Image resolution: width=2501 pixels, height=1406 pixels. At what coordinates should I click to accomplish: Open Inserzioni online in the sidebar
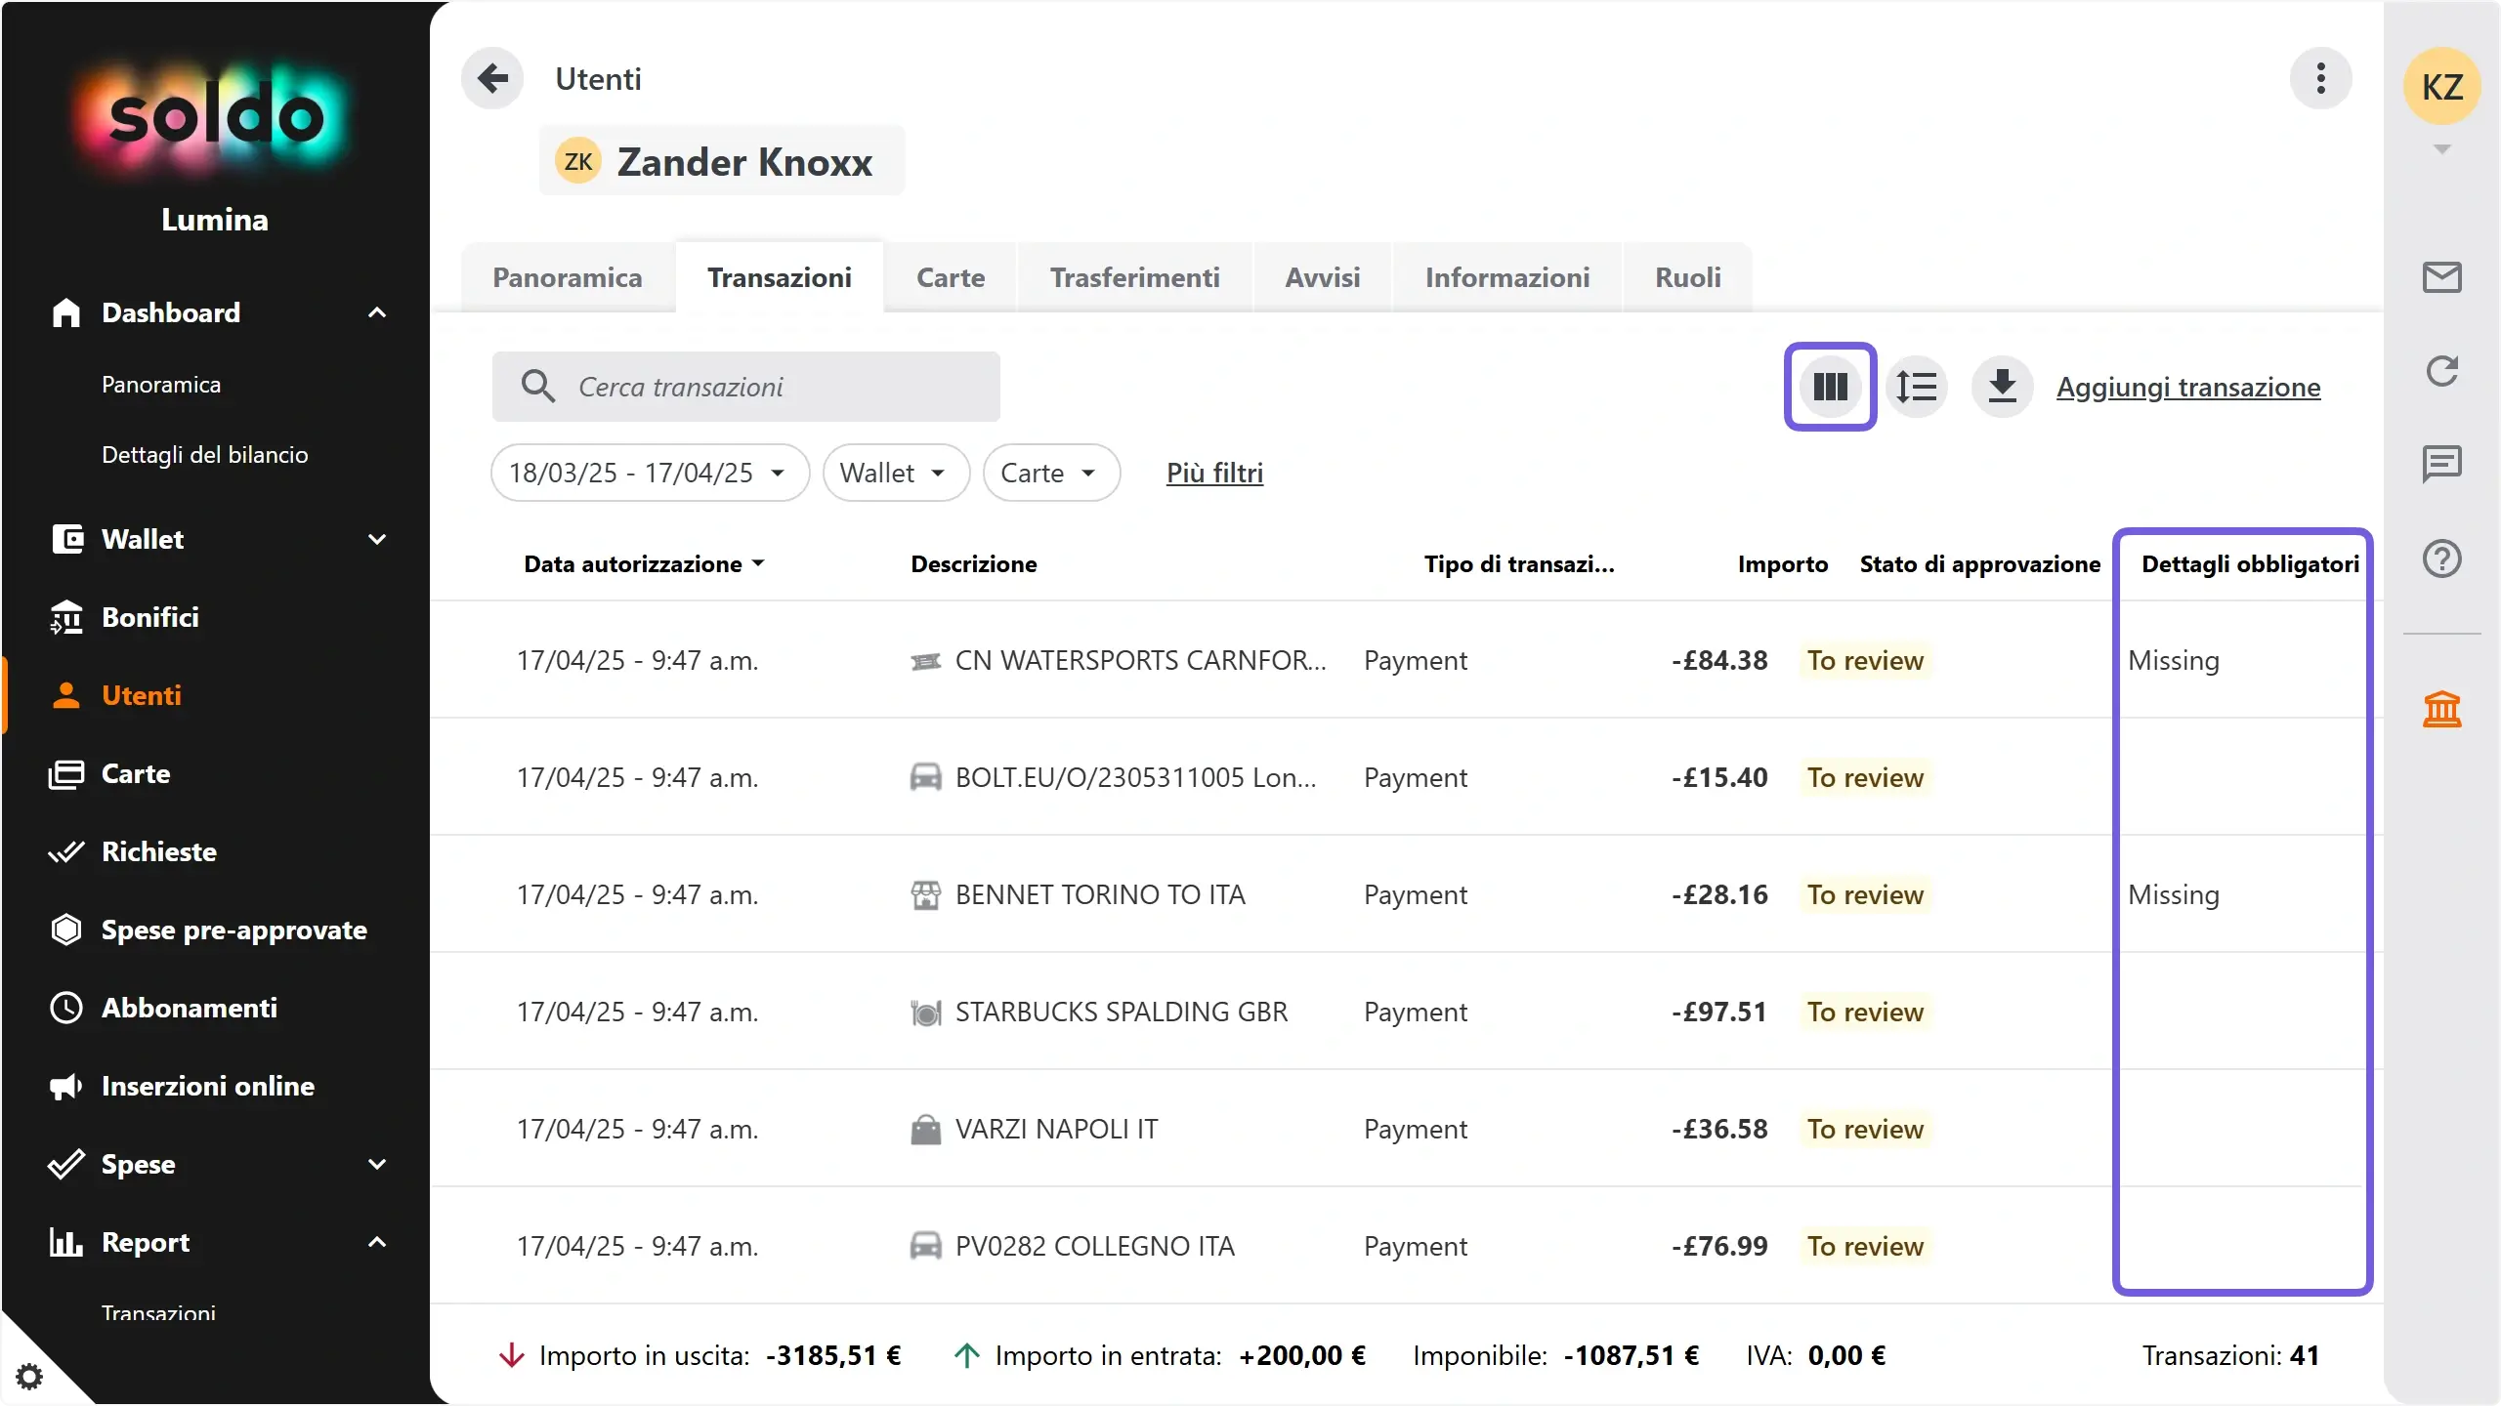[x=207, y=1086]
